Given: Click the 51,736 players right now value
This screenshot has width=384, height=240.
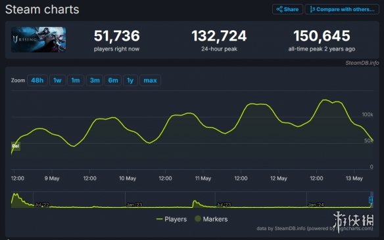Looking at the screenshot, I should pos(117,36).
